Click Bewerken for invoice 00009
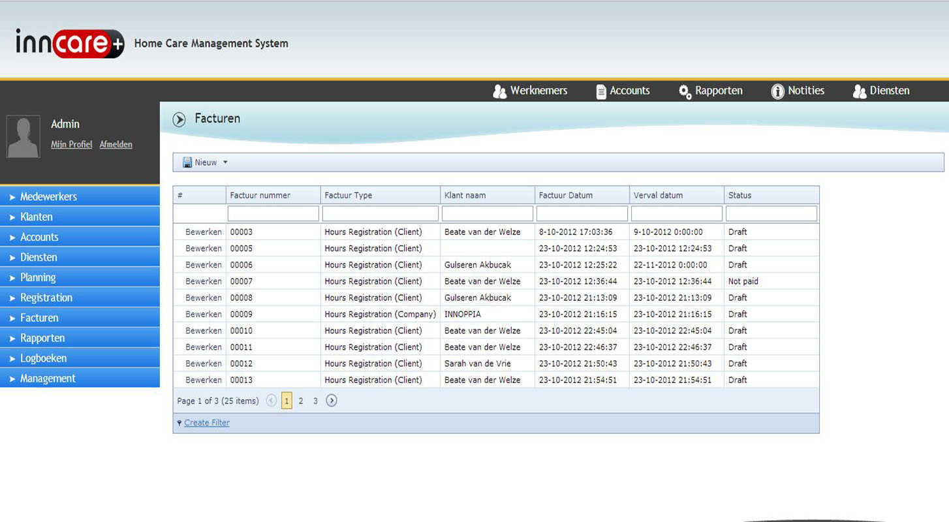 (204, 314)
